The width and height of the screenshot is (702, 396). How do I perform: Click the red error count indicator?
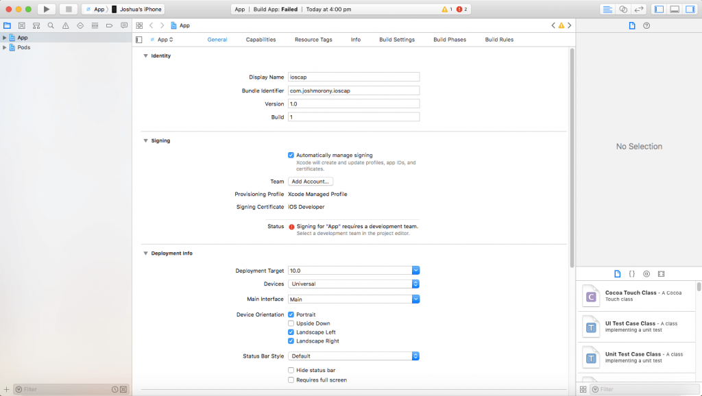461,9
